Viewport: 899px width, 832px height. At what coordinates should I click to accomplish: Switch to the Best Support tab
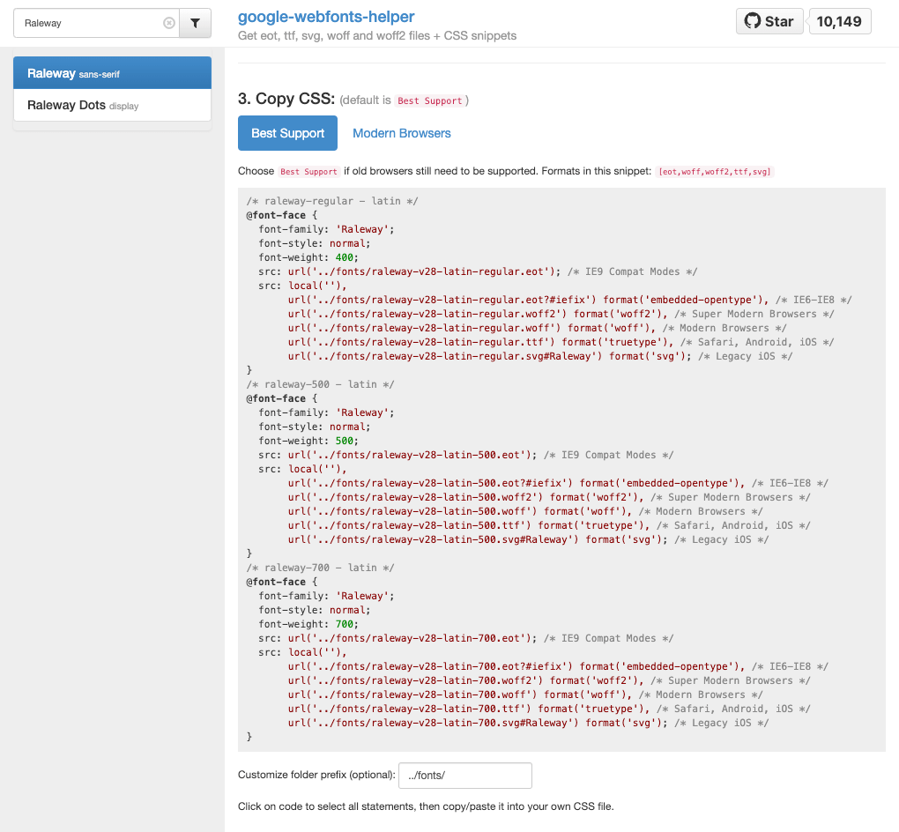(x=287, y=133)
